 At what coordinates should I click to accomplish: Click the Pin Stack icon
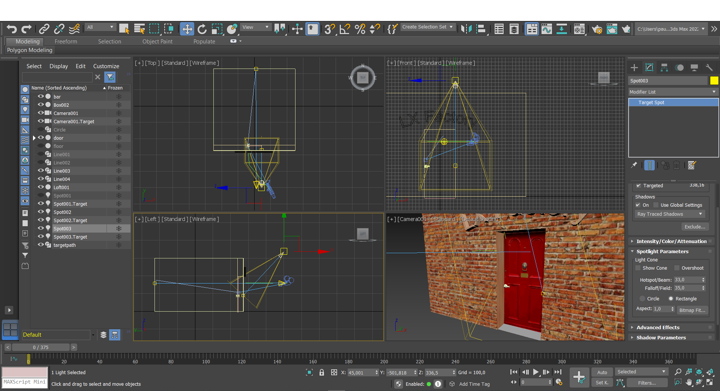click(634, 165)
